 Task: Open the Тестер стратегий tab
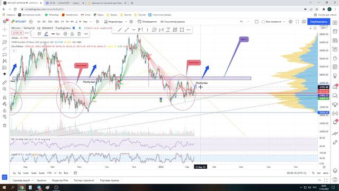84,180
